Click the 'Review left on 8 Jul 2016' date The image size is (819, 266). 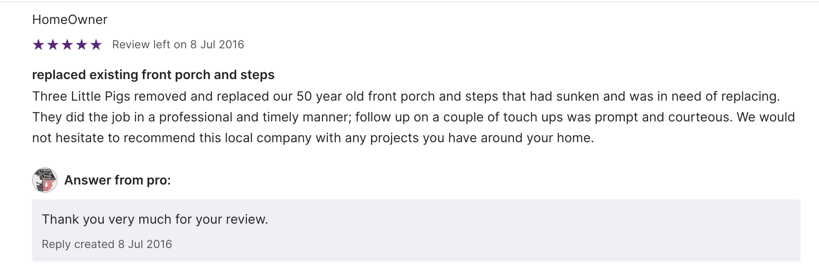(x=178, y=45)
